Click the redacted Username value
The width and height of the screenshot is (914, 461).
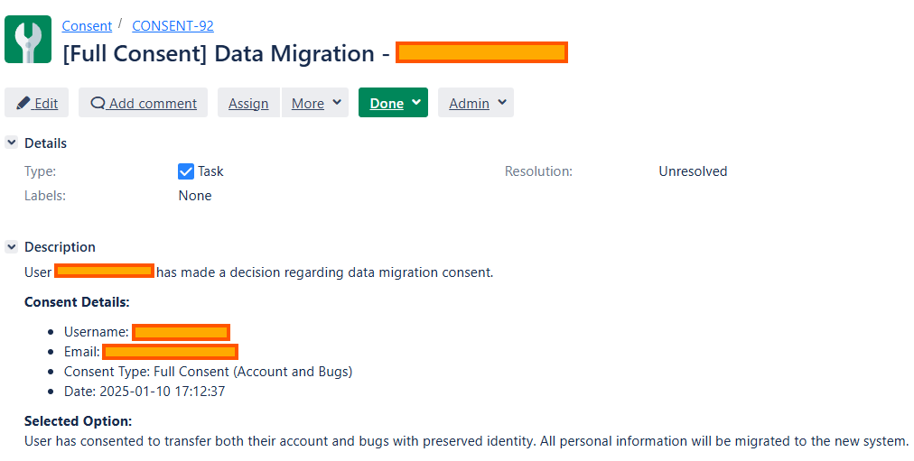pos(181,332)
